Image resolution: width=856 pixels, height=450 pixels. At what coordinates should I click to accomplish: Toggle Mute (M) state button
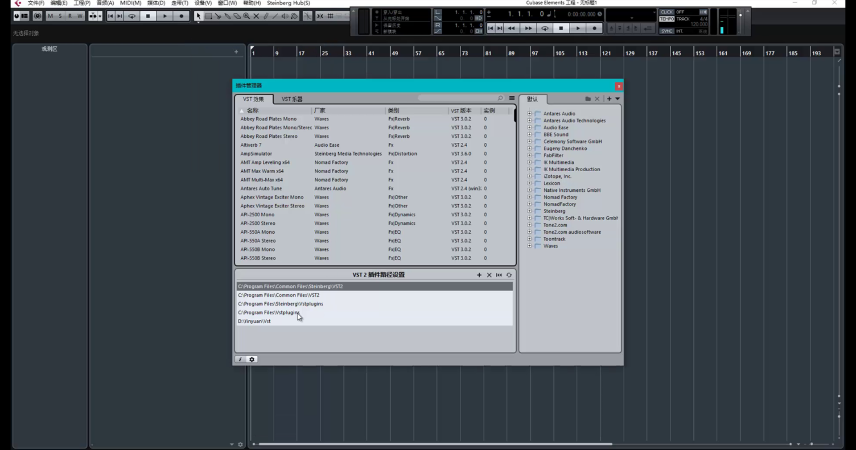pyautogui.click(x=50, y=16)
